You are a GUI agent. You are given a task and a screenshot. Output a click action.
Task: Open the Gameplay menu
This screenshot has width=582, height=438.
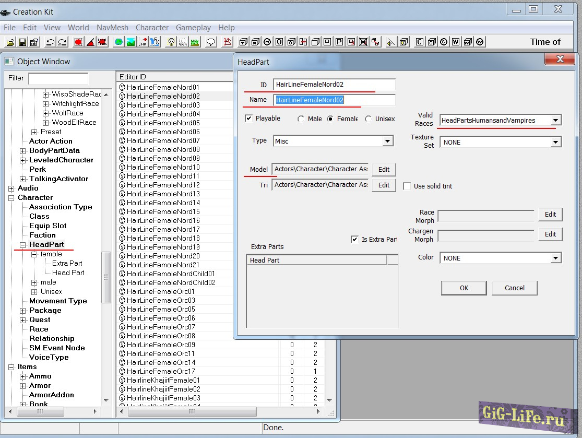tap(193, 28)
